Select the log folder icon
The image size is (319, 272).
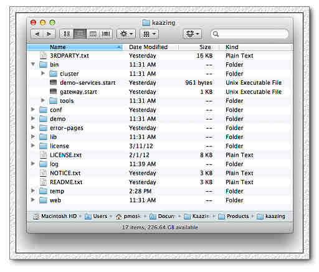pyautogui.click(x=43, y=164)
